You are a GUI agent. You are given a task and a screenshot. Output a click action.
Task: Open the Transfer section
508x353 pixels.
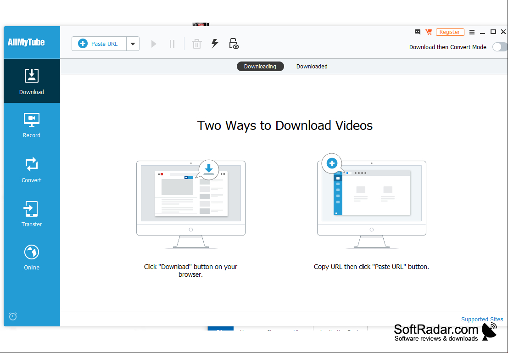(x=32, y=214)
